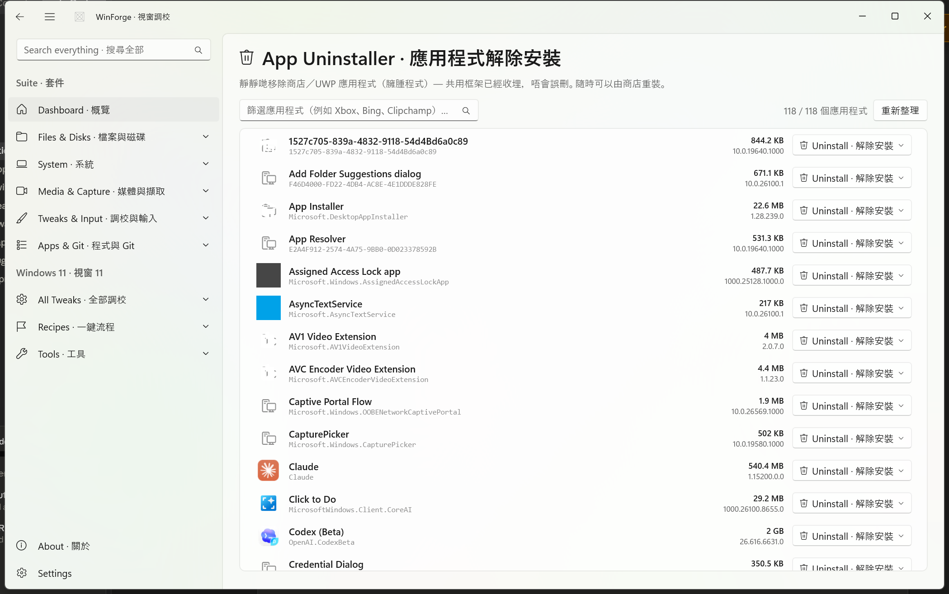Click the App Resolver icon
The width and height of the screenshot is (949, 594).
[269, 243]
